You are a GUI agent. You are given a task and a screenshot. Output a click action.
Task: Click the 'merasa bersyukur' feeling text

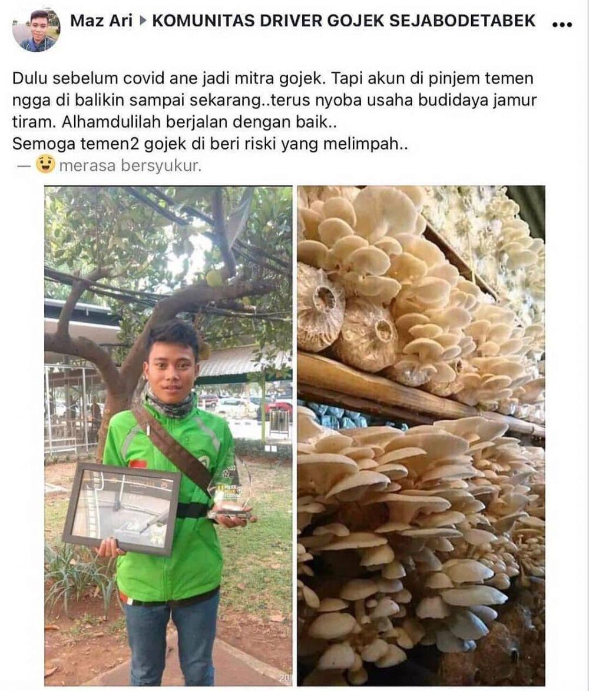coord(130,166)
